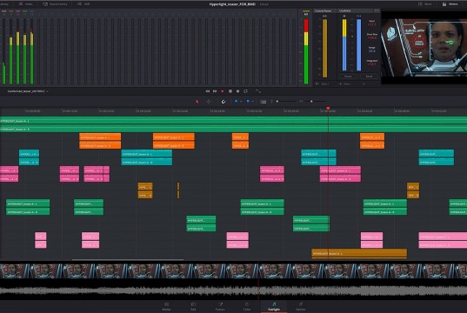Adjust the horizontal zoom slider handle
Screen dimensions: 467x313
pyautogui.click(x=311, y=102)
